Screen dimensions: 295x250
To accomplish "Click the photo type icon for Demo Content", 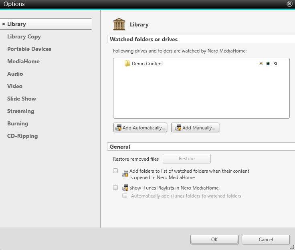I will (261, 63).
